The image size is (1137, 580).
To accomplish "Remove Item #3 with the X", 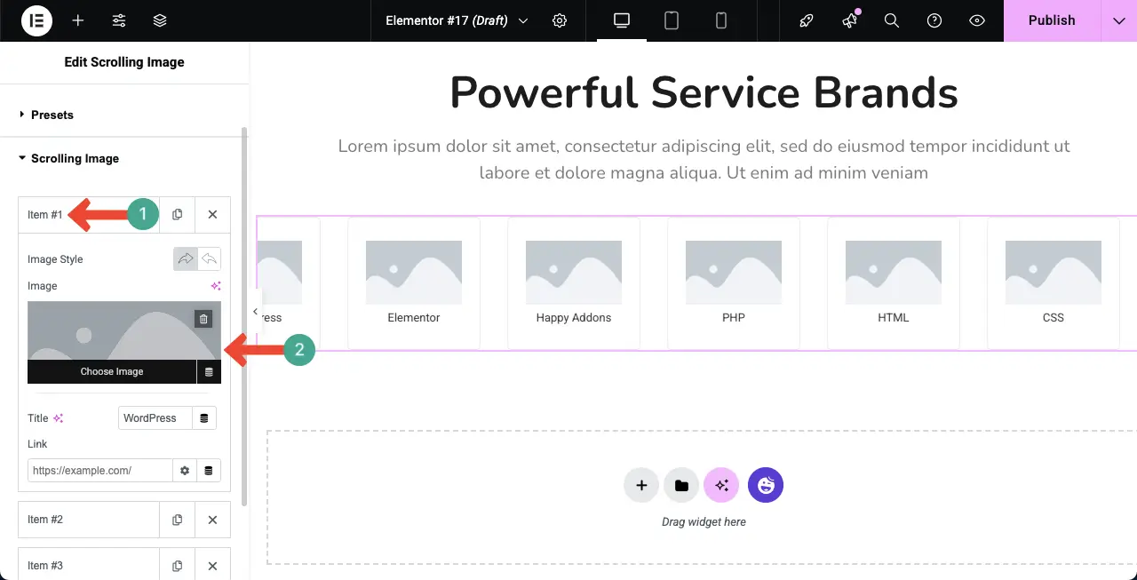I will click(x=212, y=566).
